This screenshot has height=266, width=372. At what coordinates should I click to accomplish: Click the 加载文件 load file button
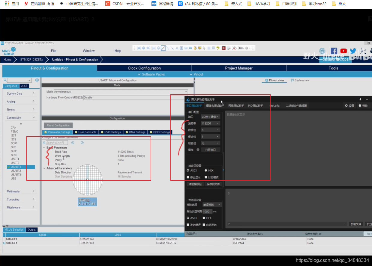356,224
